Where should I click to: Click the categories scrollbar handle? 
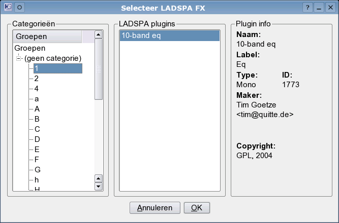pyautogui.click(x=99, y=69)
